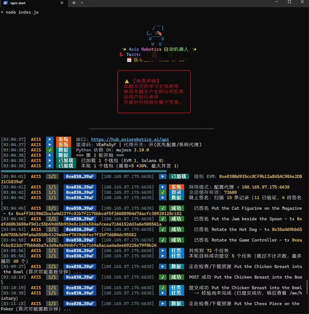Click the 登录 badge on the 03:04:42 row
Screen dimensions: 309x314
(176, 193)
